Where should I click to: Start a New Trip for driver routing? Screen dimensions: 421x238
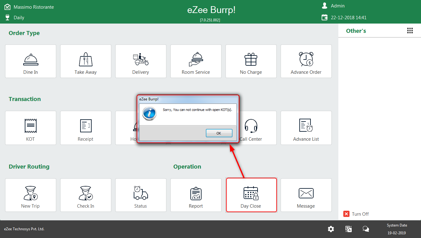31,195
